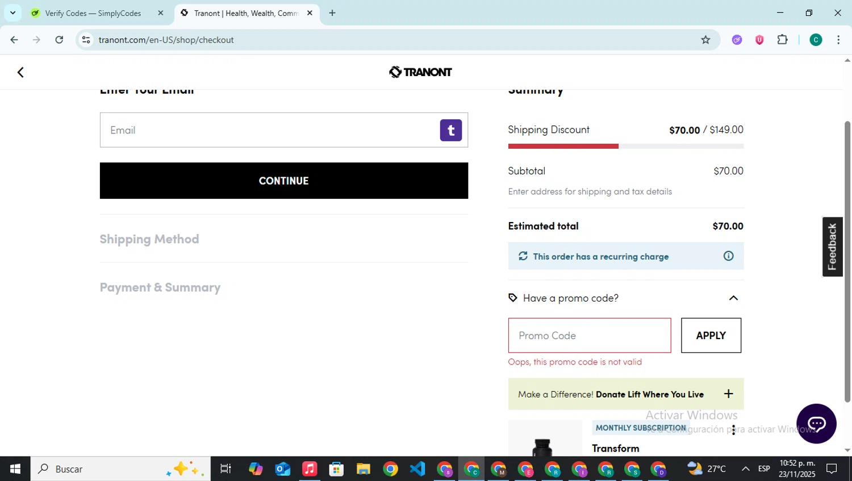Screen dimensions: 852x481
Task: Open Copilot from the taskbar
Action: click(256, 469)
